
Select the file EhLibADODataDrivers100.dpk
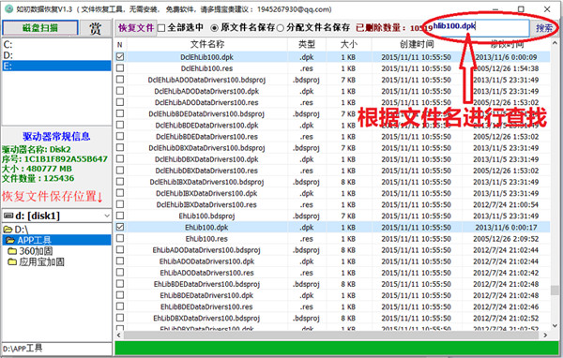click(x=206, y=261)
